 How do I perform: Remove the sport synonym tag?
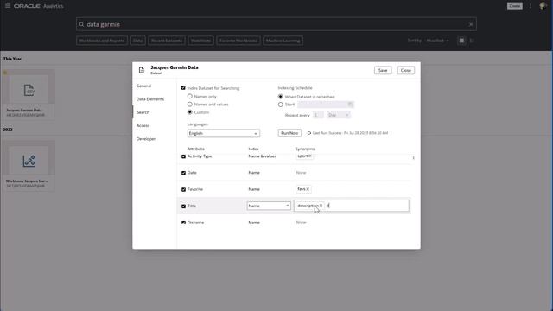310,155
